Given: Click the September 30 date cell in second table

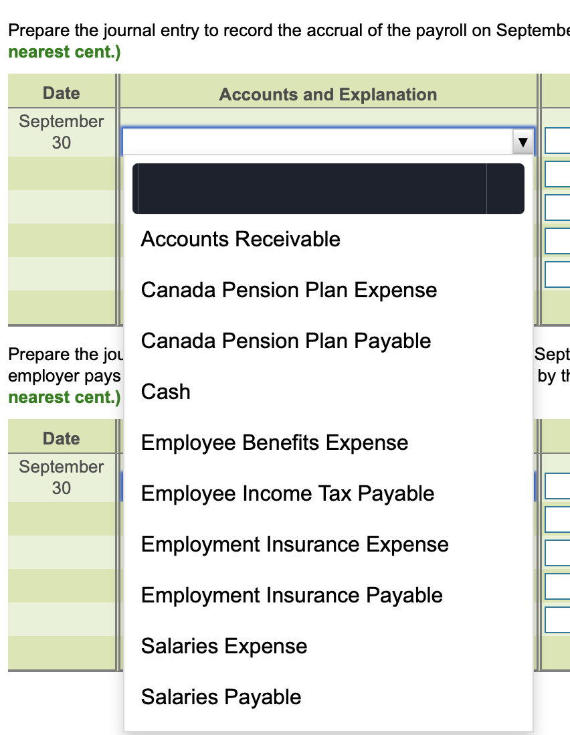Looking at the screenshot, I should click(61, 477).
